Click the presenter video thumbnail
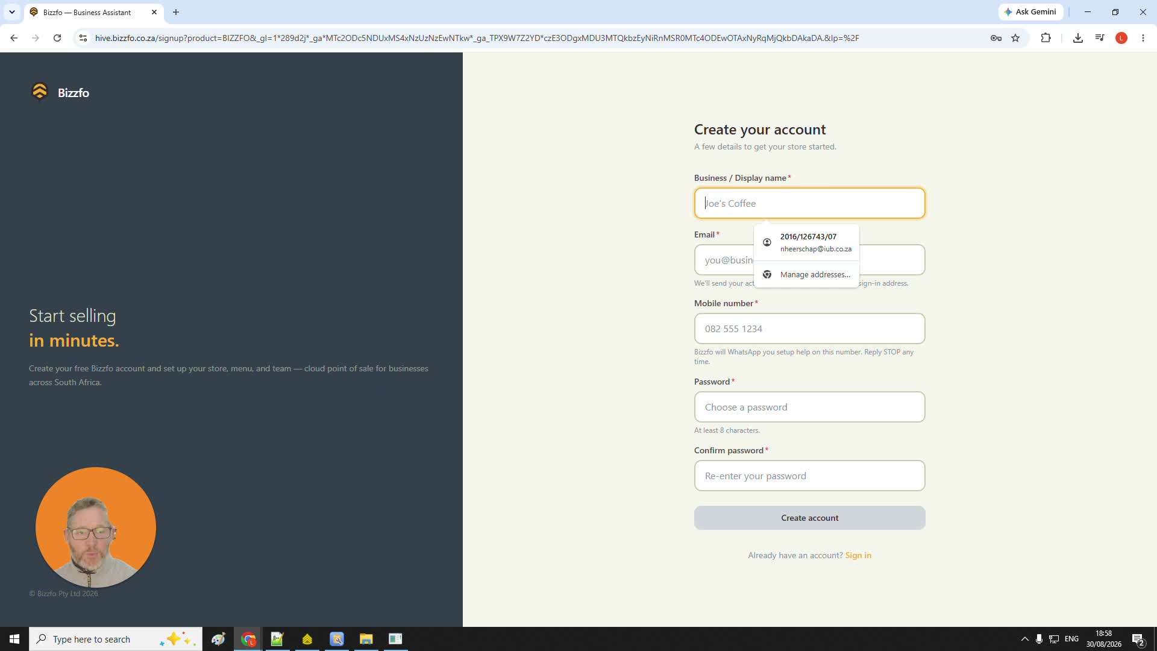 96,527
